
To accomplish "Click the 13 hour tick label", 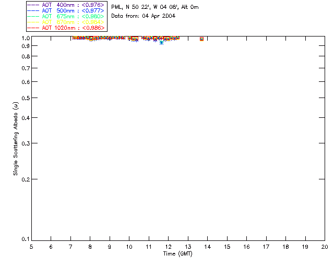I will [188, 247].
